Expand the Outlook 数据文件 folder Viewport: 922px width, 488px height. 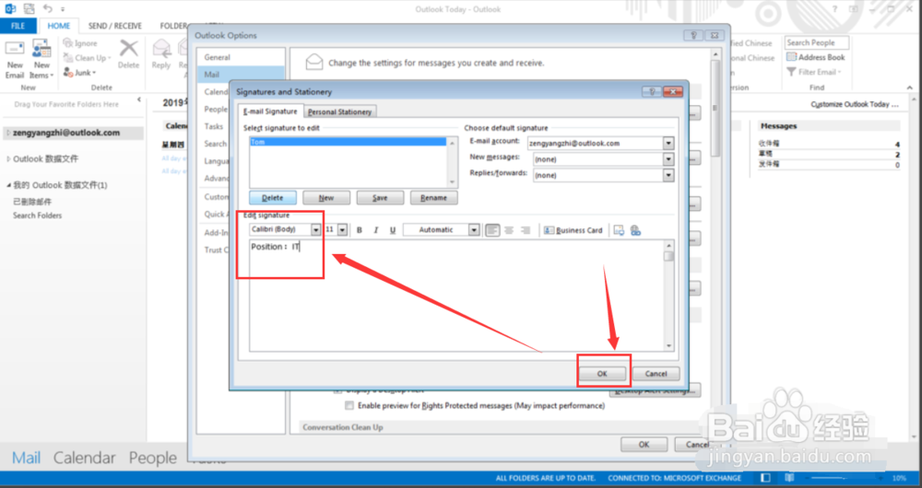tap(7, 159)
